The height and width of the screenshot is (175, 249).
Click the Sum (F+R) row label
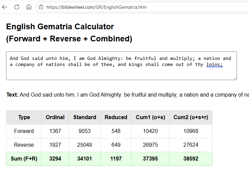click(24, 159)
